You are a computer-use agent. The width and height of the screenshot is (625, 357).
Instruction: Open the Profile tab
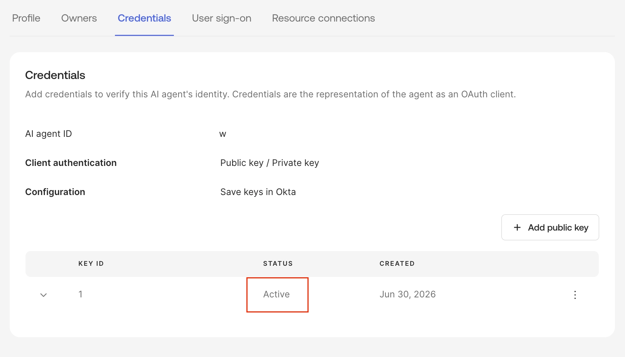point(26,18)
